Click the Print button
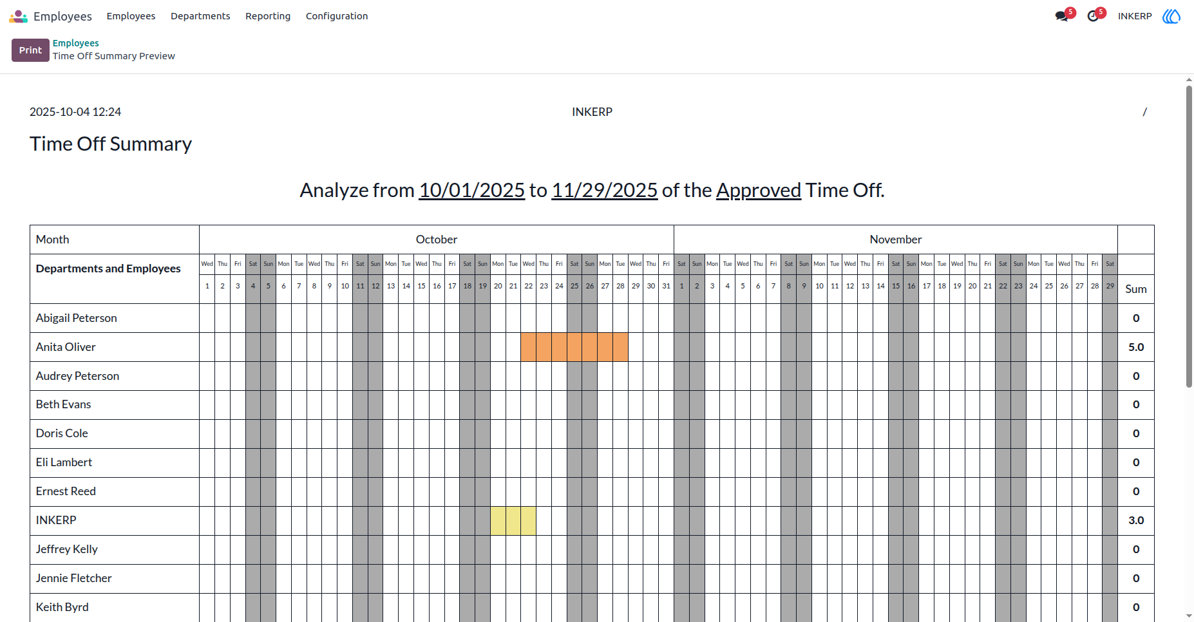 pyautogui.click(x=30, y=50)
